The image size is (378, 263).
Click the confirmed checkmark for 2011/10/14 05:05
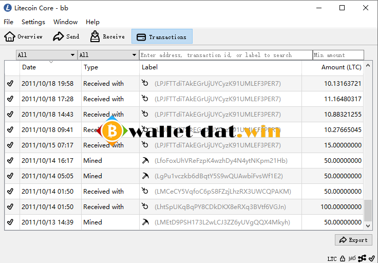[x=10, y=176]
